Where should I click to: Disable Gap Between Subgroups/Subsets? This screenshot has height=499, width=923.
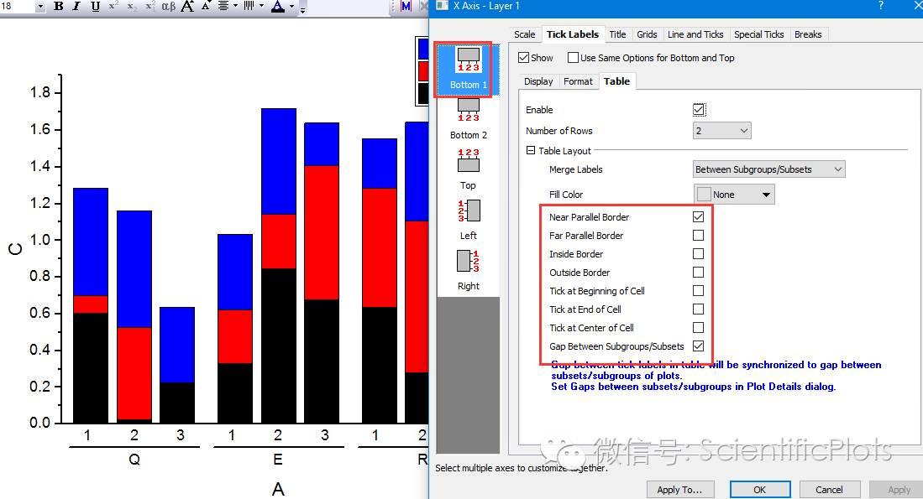coord(698,346)
